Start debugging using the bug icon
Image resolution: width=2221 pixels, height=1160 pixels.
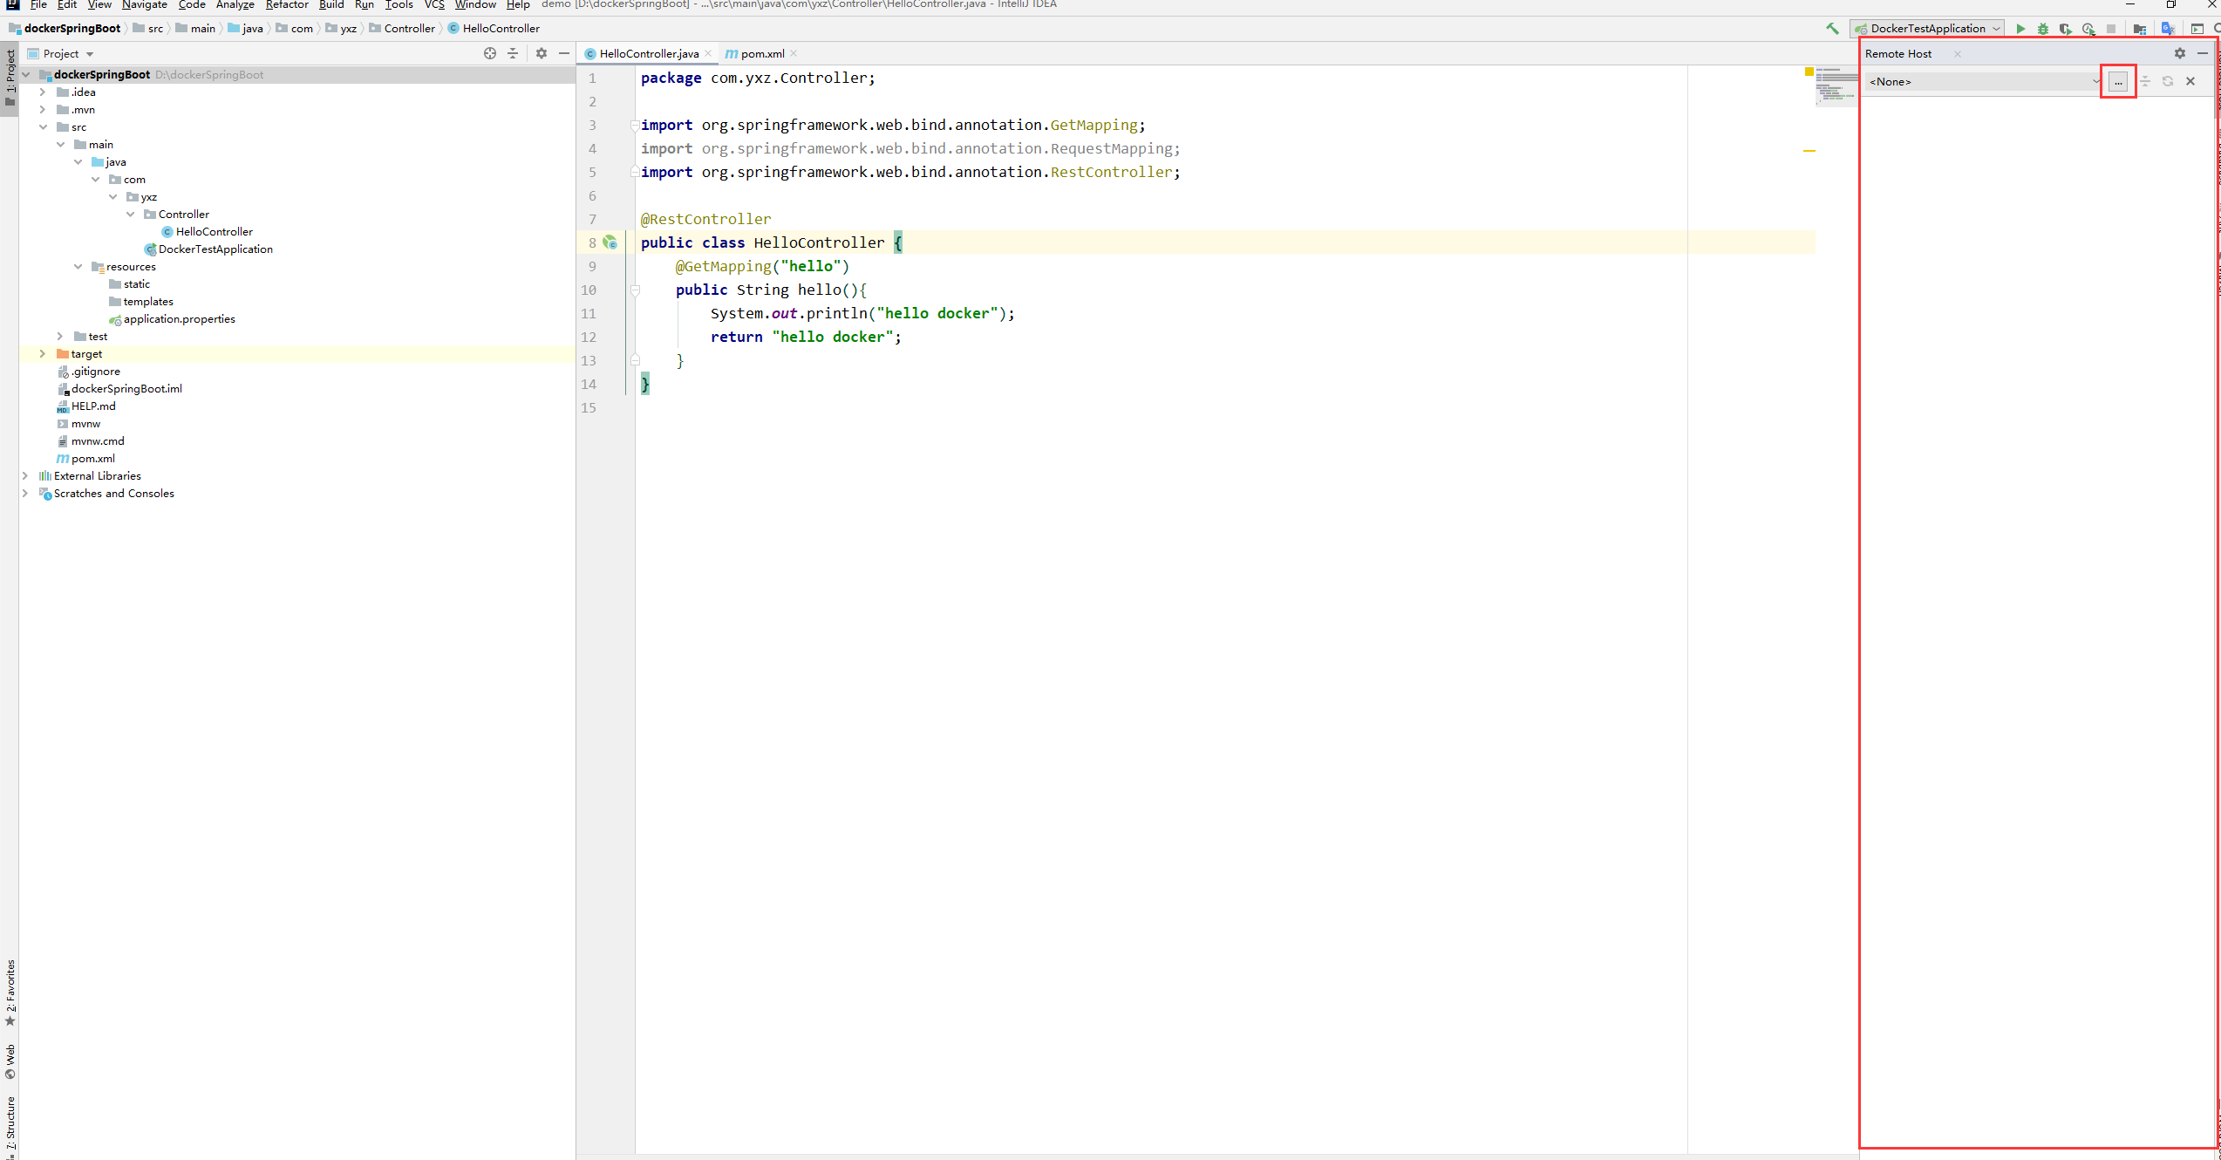click(2043, 29)
